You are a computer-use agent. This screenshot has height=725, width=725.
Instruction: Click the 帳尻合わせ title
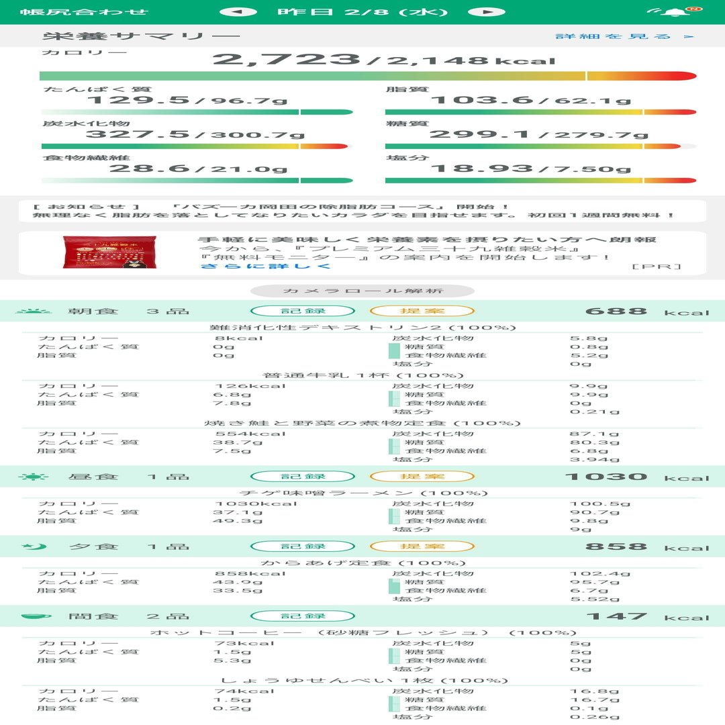pos(84,11)
